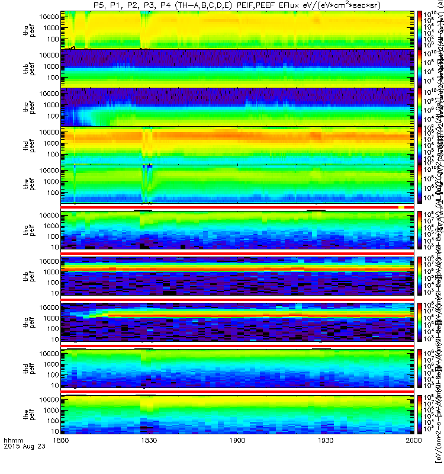Click the color bar beside thc peef
This screenshot has width=444, height=474.
tap(420, 107)
